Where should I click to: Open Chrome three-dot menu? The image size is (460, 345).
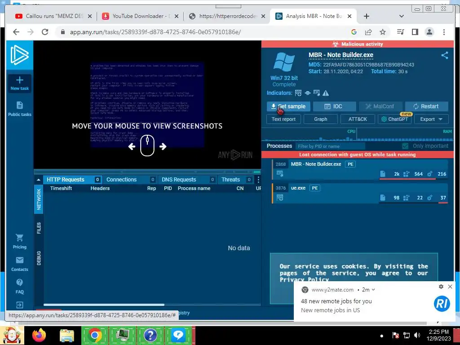pos(444,32)
